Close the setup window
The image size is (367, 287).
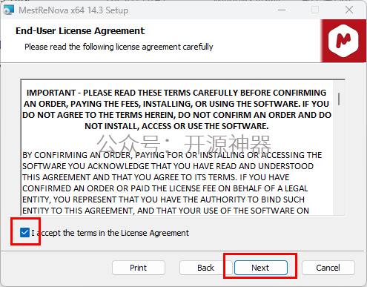(349, 10)
